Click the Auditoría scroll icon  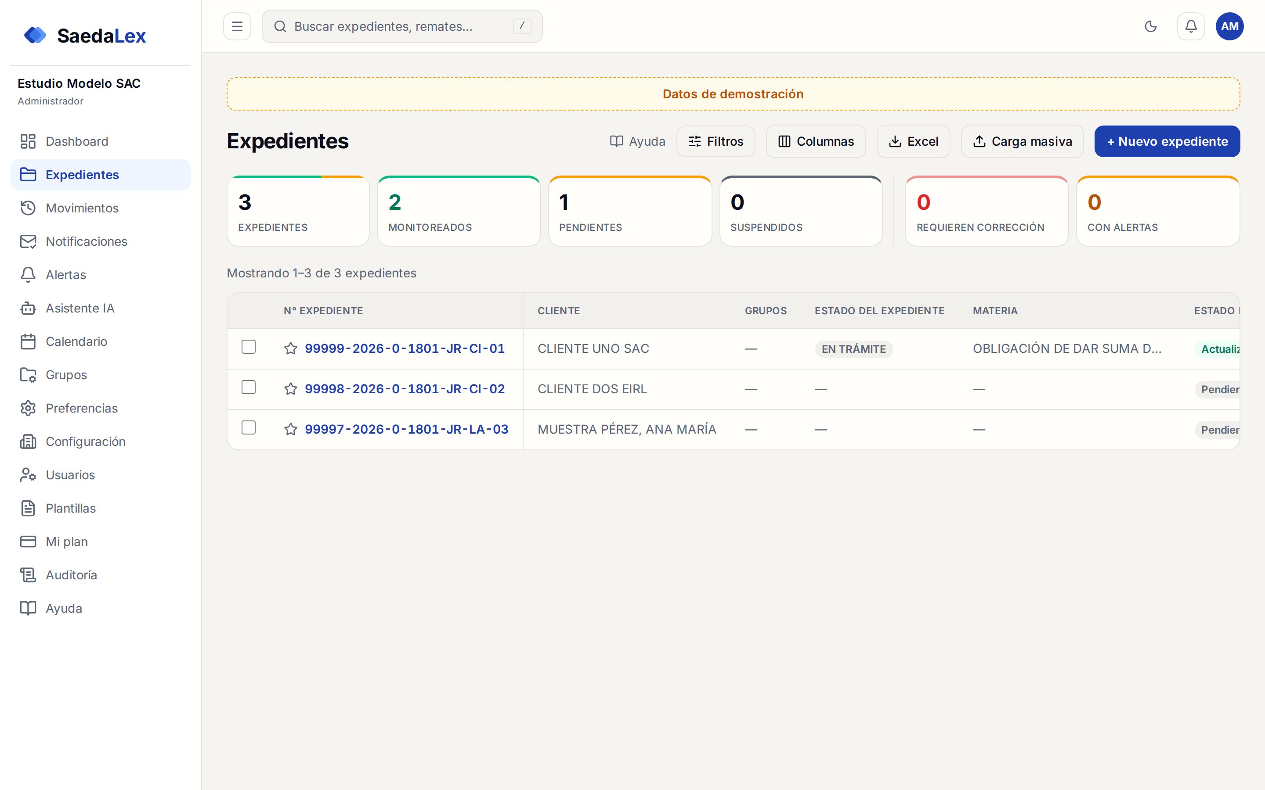point(28,575)
